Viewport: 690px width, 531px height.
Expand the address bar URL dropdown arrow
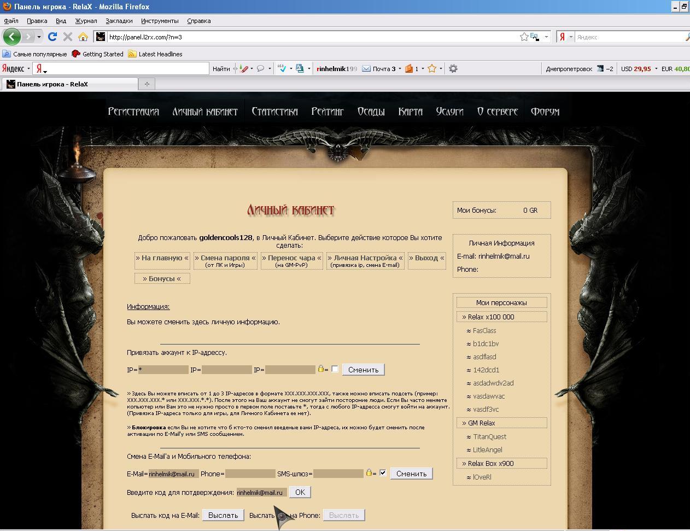pyautogui.click(x=546, y=37)
